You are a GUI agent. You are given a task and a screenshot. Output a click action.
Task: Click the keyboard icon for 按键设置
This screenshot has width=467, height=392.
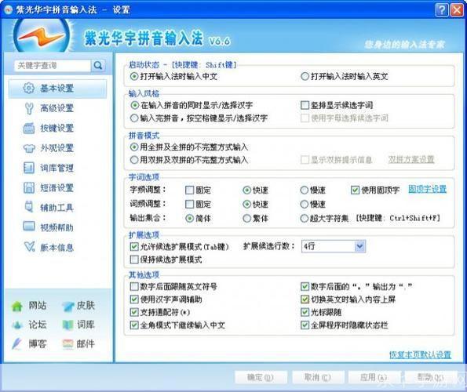click(29, 129)
